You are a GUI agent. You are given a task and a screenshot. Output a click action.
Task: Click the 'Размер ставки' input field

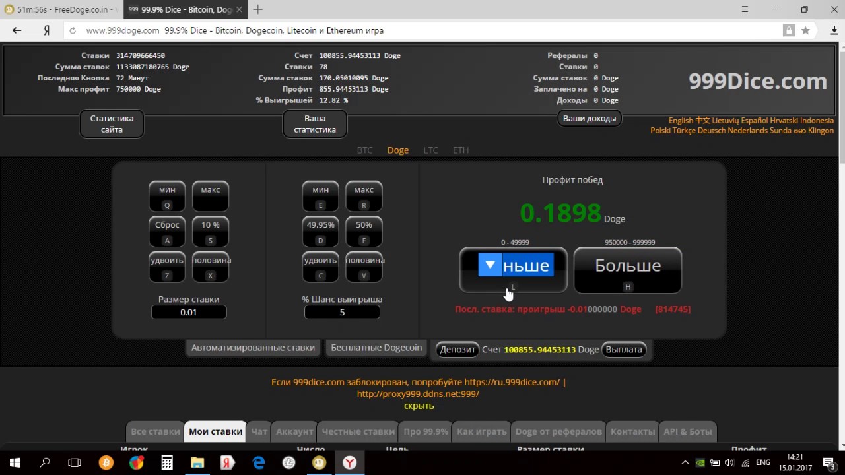189,312
